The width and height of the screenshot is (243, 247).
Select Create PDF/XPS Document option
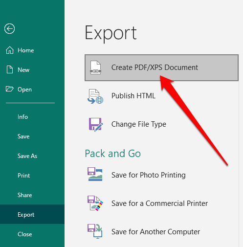click(161, 67)
